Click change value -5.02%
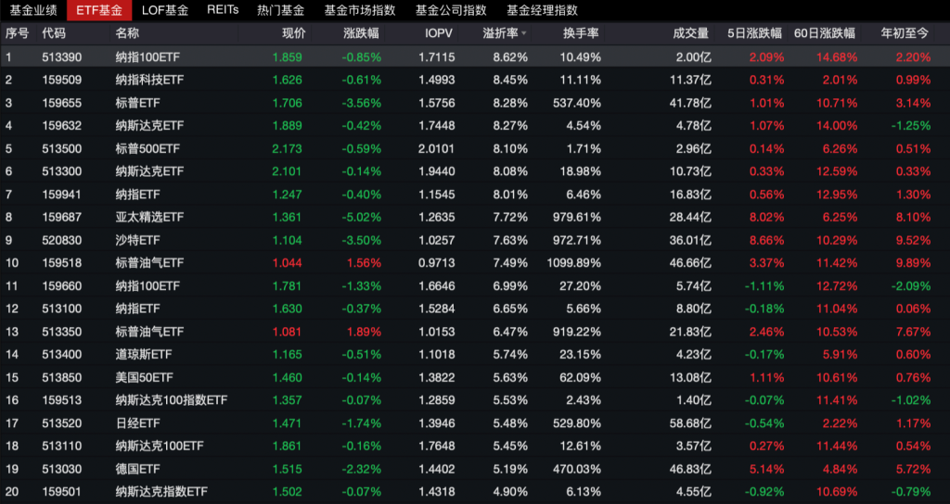This screenshot has height=504, width=950. (x=362, y=217)
